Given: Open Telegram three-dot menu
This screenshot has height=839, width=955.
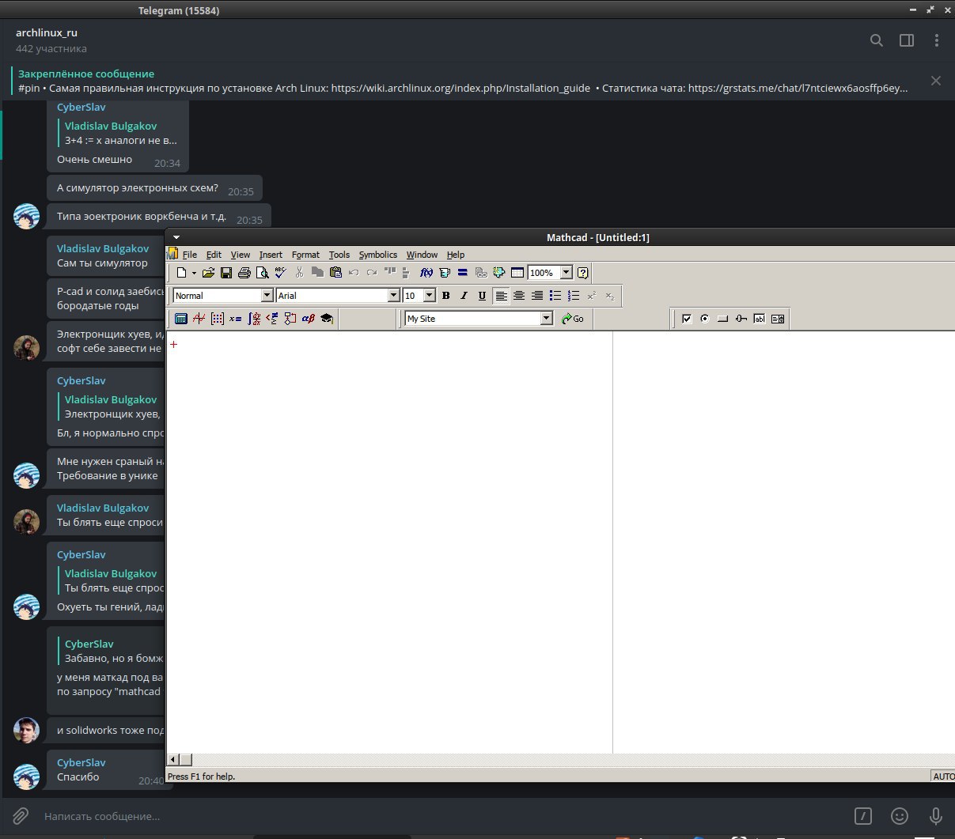Looking at the screenshot, I should pyautogui.click(x=937, y=40).
